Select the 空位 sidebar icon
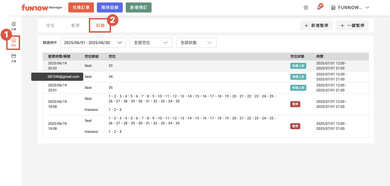The height and width of the screenshot is (186, 390). pos(14,42)
